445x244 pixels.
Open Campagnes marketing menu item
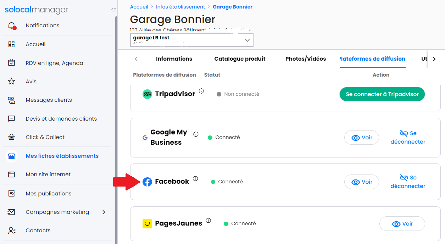57,212
